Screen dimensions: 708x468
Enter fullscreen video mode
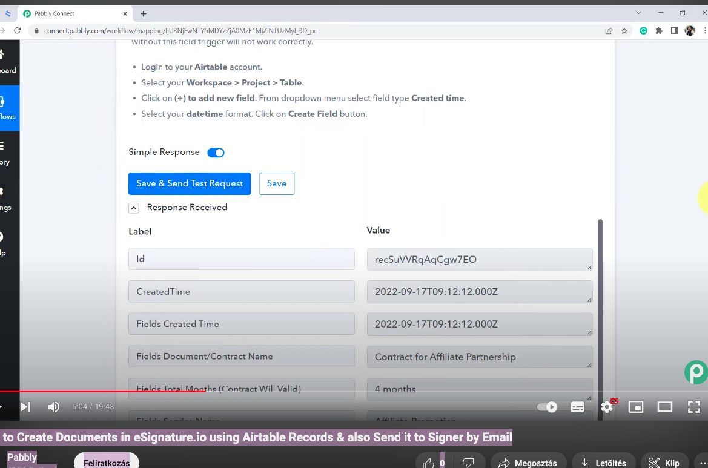(x=694, y=407)
